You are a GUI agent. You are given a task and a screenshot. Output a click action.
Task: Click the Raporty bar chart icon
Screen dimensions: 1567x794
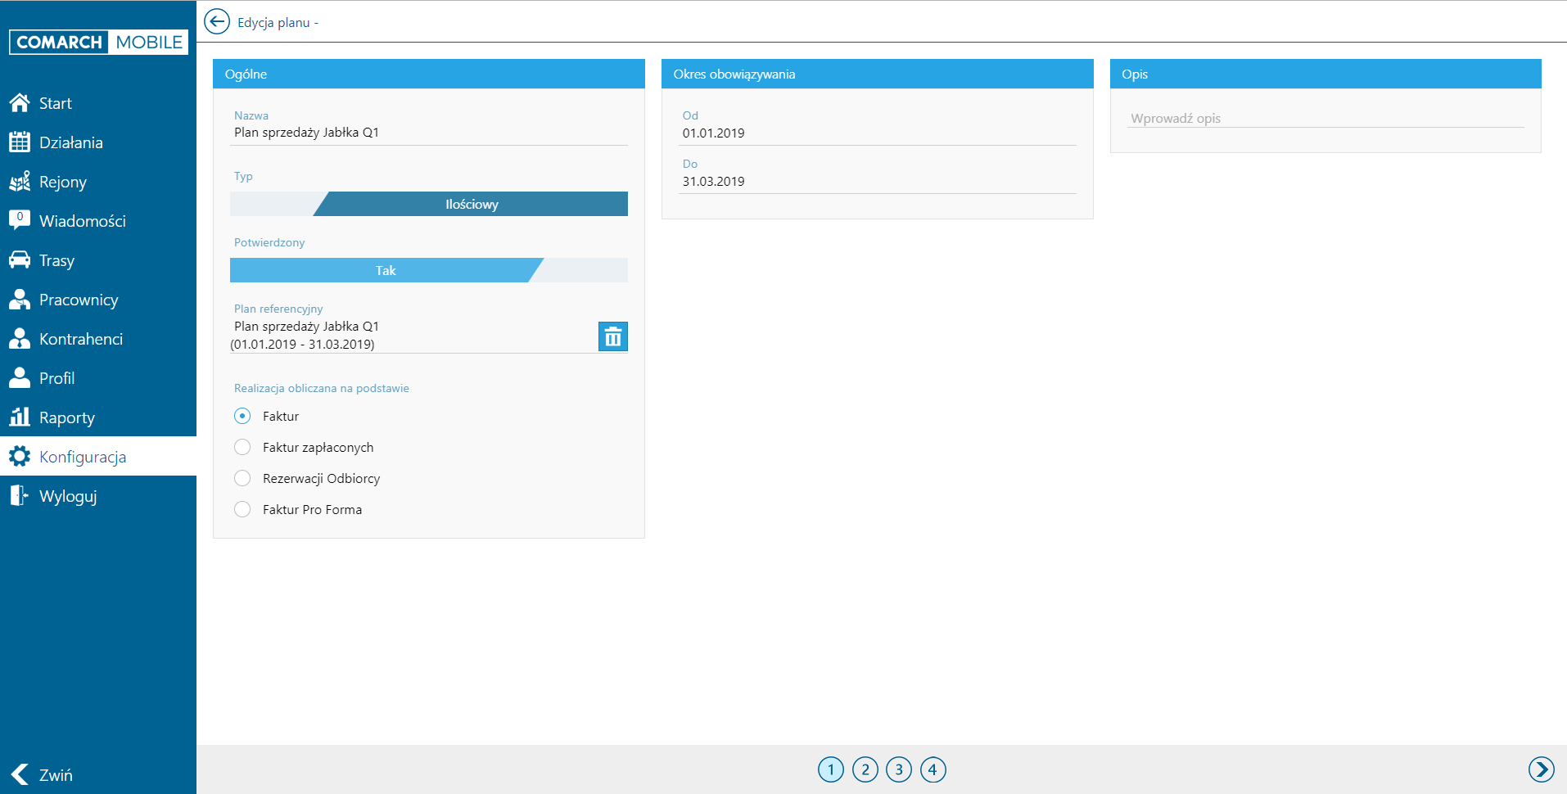[20, 417]
